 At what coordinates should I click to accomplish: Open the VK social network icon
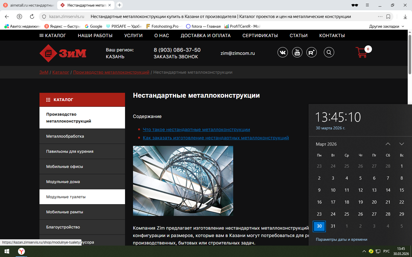point(282,52)
